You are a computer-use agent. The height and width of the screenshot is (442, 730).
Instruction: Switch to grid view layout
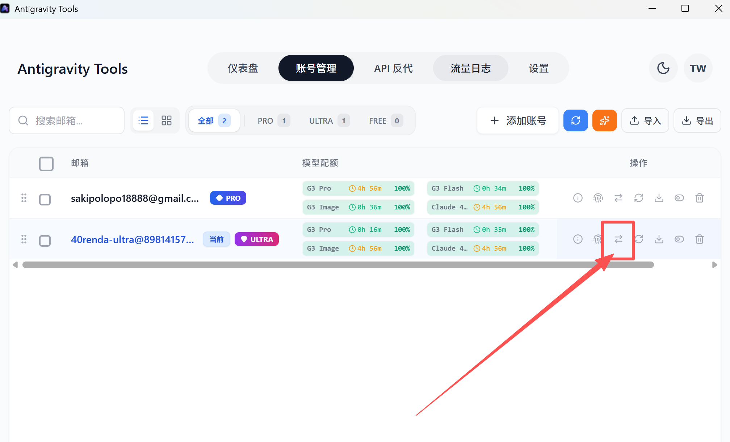pyautogui.click(x=167, y=120)
